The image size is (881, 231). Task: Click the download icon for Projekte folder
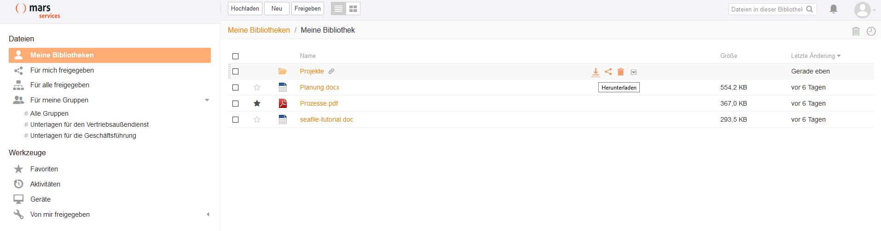pos(595,72)
